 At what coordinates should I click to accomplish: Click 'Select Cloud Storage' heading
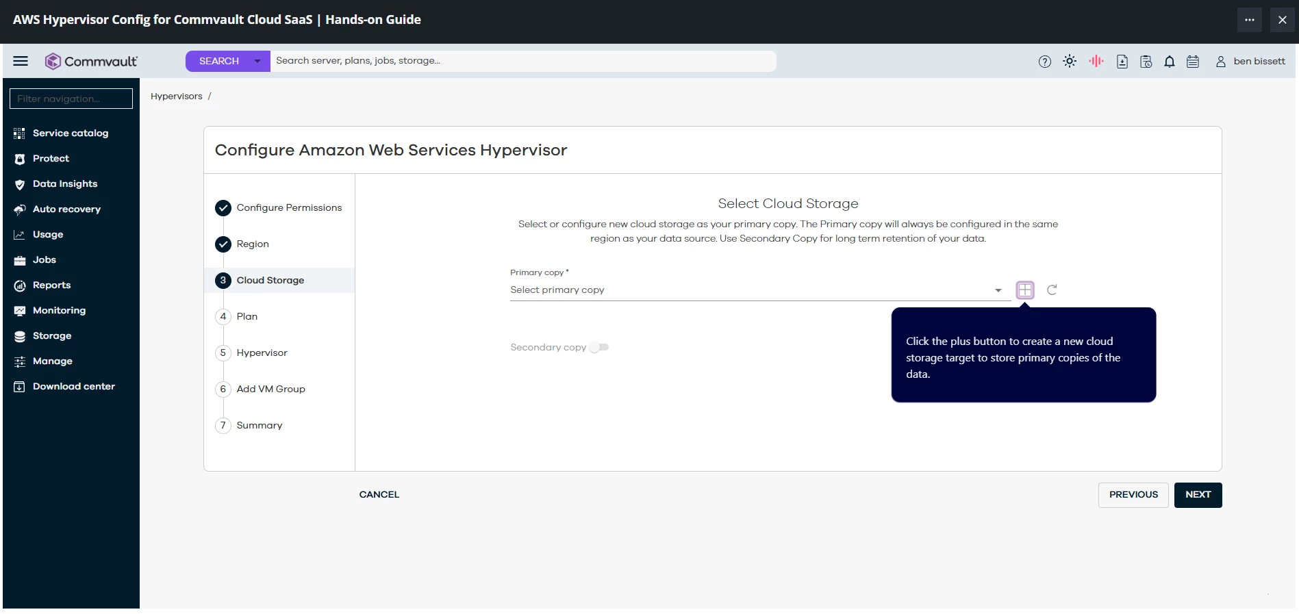pyautogui.click(x=788, y=204)
